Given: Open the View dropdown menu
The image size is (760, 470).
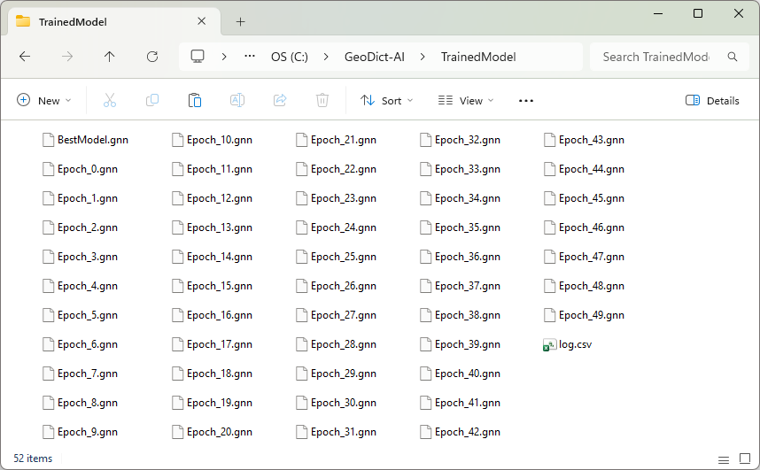Looking at the screenshot, I should click(465, 100).
